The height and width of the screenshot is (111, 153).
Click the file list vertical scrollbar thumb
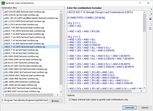61,49
